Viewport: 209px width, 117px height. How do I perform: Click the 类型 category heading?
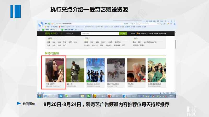pos(50,38)
